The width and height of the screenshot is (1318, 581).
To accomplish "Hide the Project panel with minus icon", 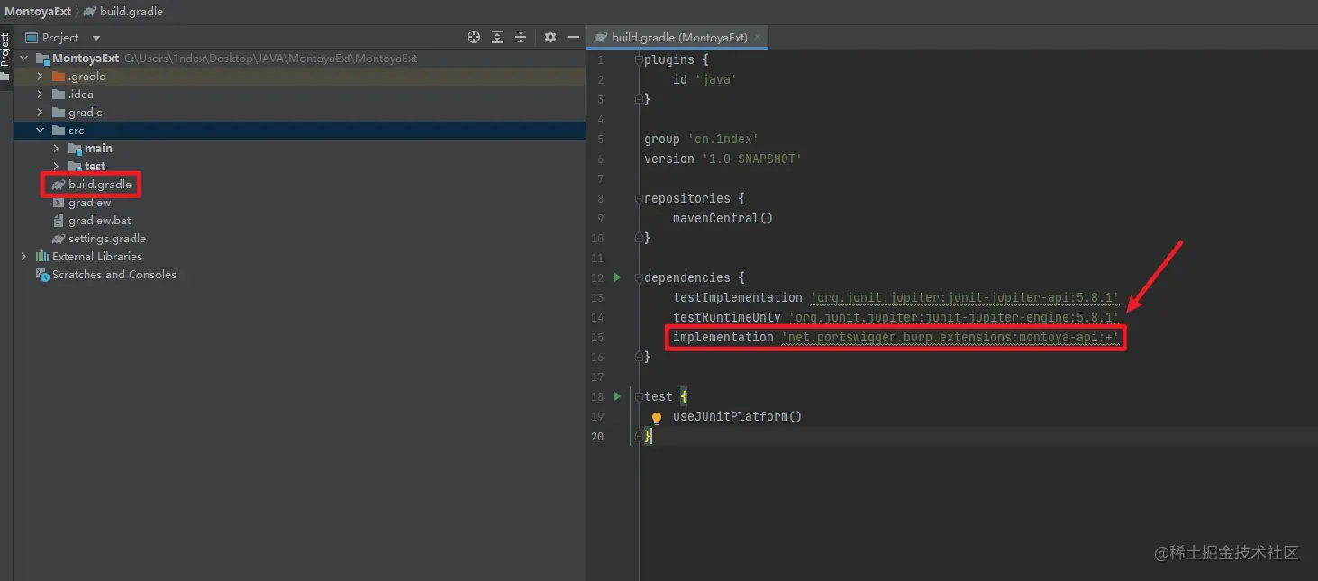I will (574, 37).
